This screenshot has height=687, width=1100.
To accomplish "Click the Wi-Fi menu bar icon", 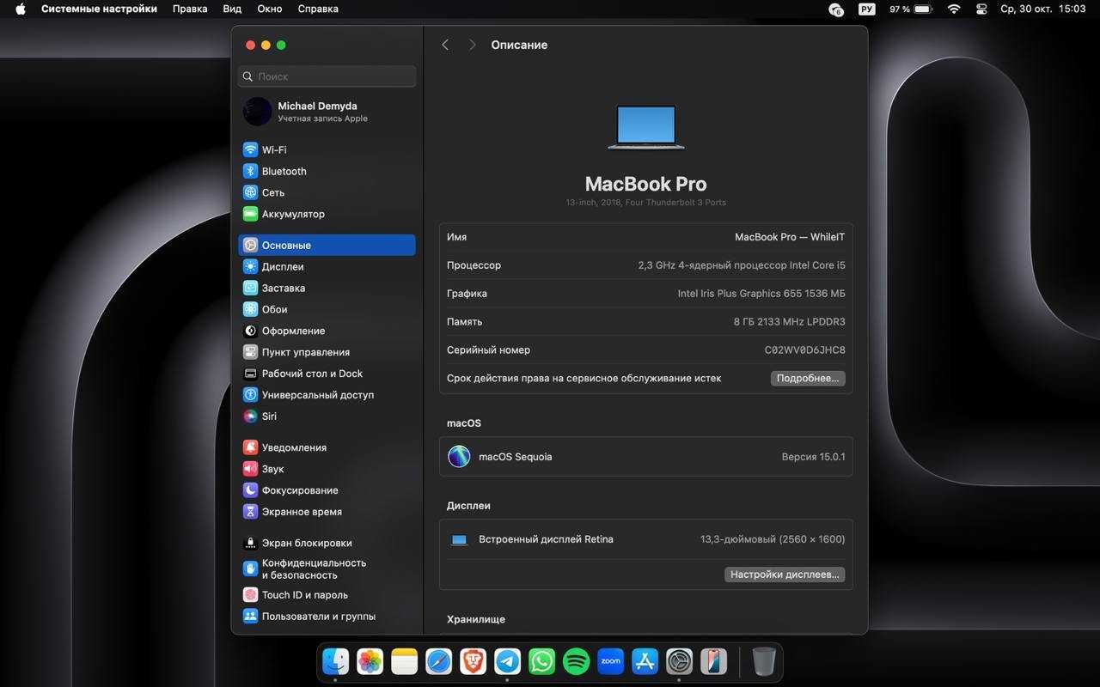I will (x=954, y=9).
